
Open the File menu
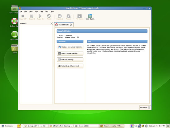21,11
